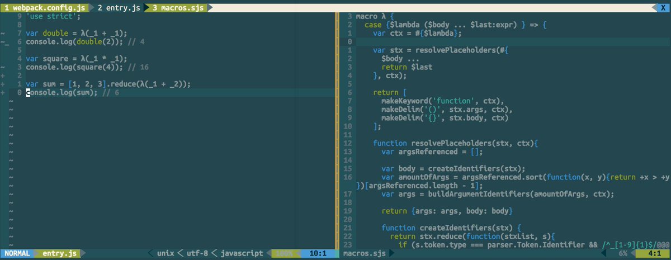Click the 'return [' line
Screen dimensions: 671x260
pyautogui.click(x=390, y=92)
